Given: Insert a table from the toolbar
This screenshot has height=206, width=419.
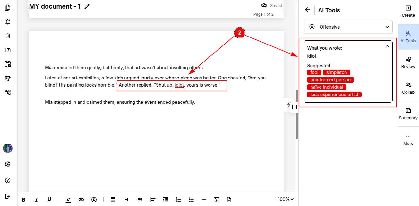Looking at the screenshot, I should [x=113, y=200].
